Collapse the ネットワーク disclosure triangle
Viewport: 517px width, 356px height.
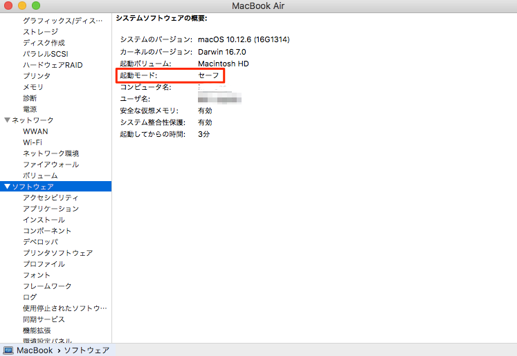pyautogui.click(x=7, y=120)
